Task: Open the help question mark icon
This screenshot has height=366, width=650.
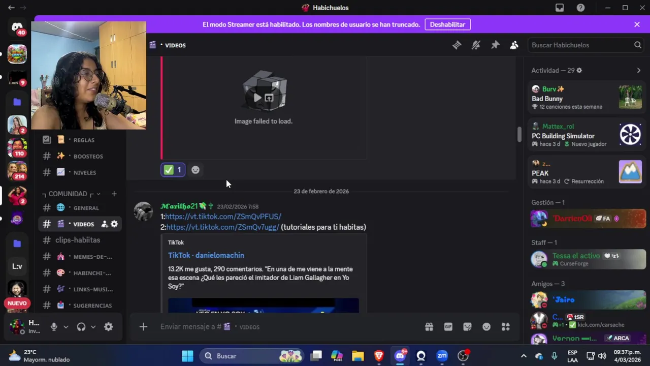Action: 580,8
